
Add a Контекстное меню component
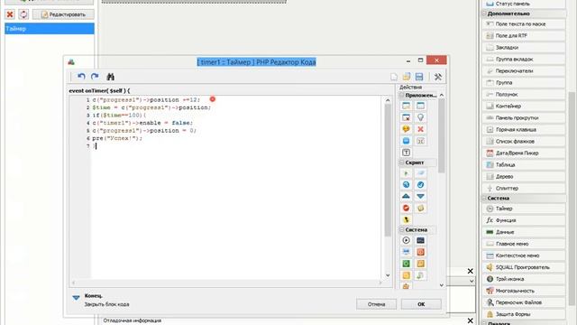(524, 255)
